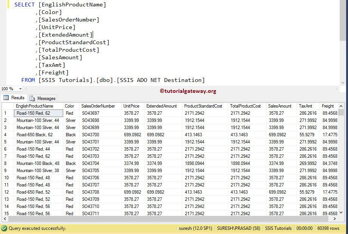This screenshot has width=348, height=234.
Task: Select the SalesOrderNumber column header
Action: click(100, 106)
